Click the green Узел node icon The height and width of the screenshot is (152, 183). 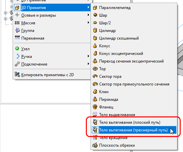coord(17,49)
